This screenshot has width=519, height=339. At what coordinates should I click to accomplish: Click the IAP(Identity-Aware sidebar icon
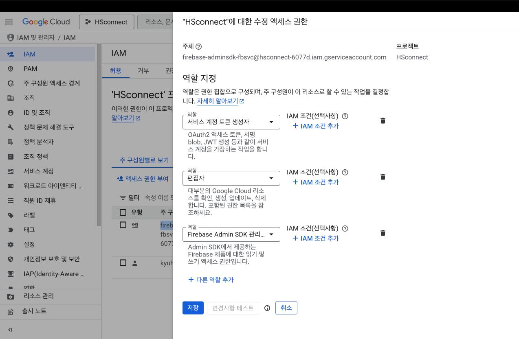11,274
